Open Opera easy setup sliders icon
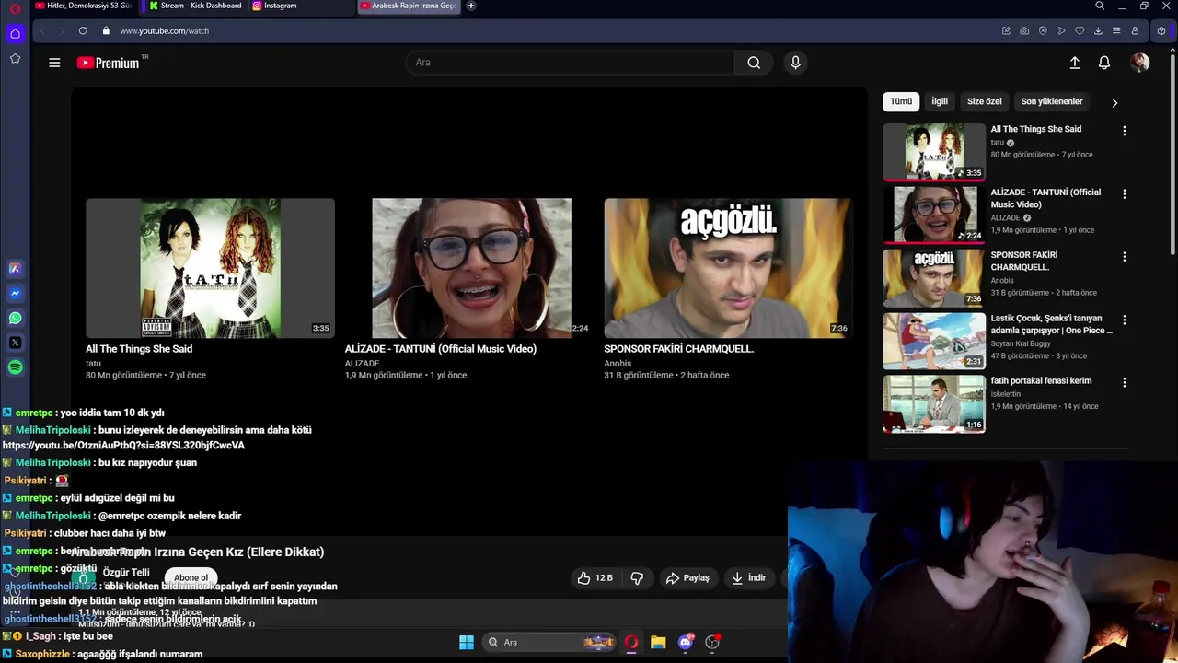1178x663 pixels. (1116, 30)
